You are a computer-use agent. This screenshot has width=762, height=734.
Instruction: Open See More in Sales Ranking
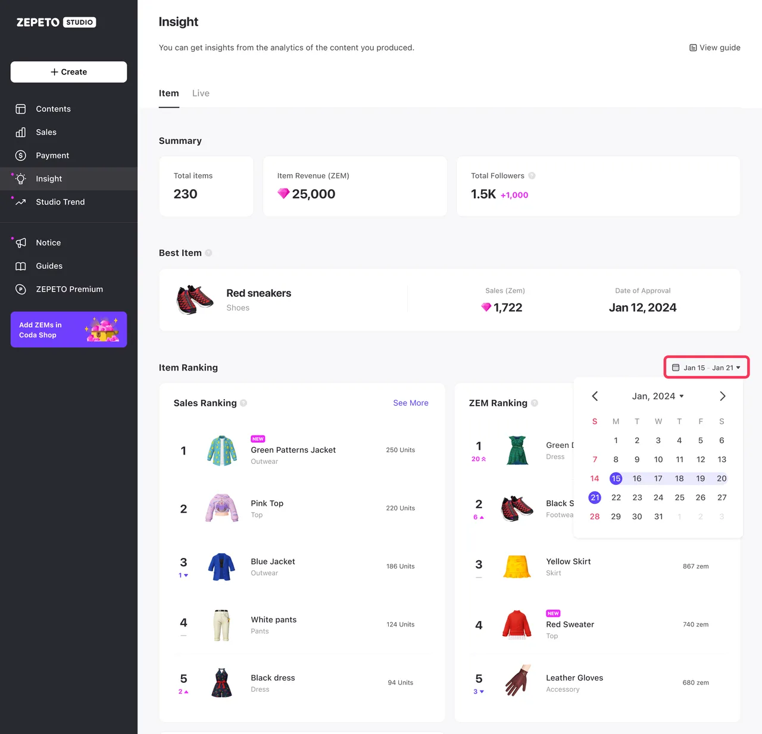tap(410, 403)
